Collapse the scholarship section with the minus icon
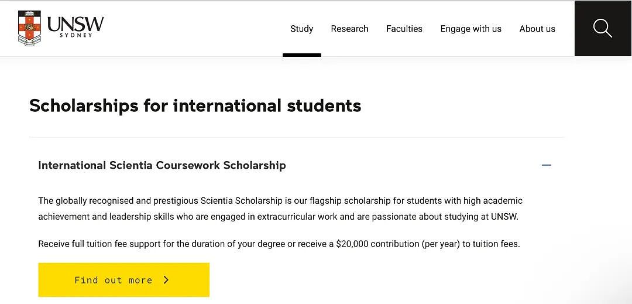Viewport: 632px width, 304px height. (x=547, y=165)
